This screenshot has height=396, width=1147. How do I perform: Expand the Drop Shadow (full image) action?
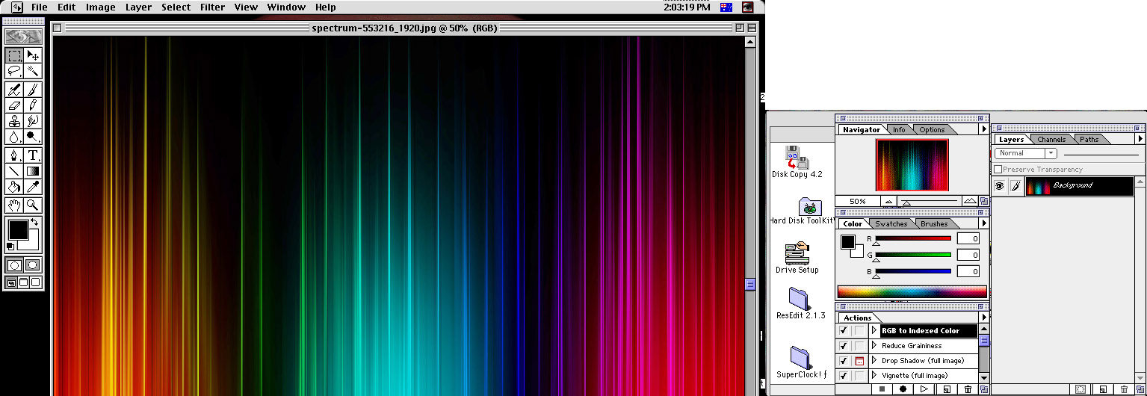click(x=874, y=361)
